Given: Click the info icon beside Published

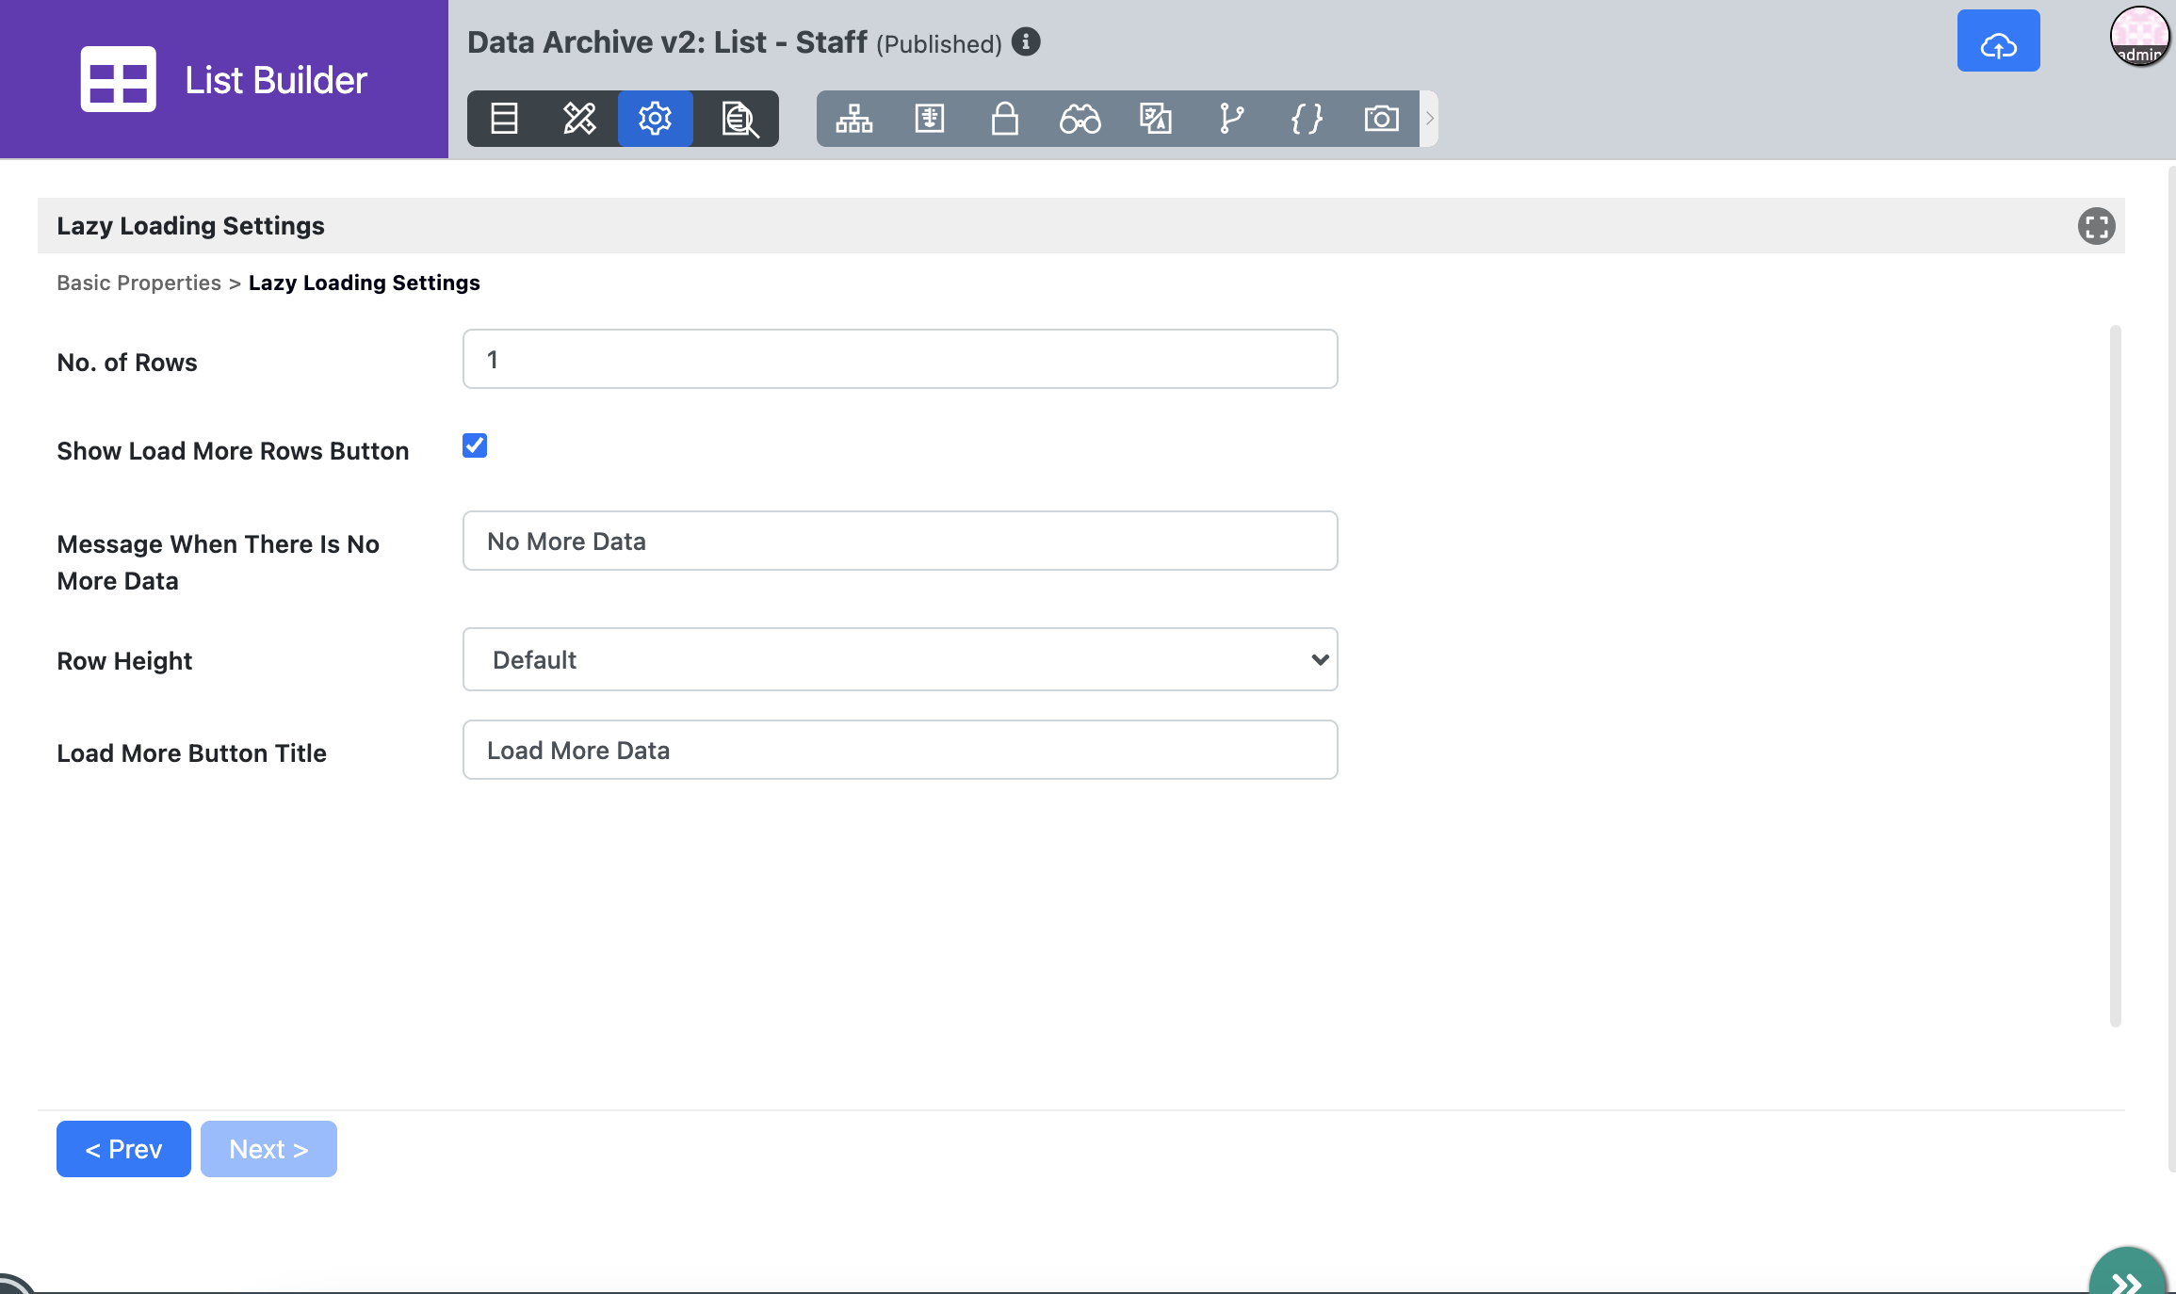Looking at the screenshot, I should click(1026, 42).
